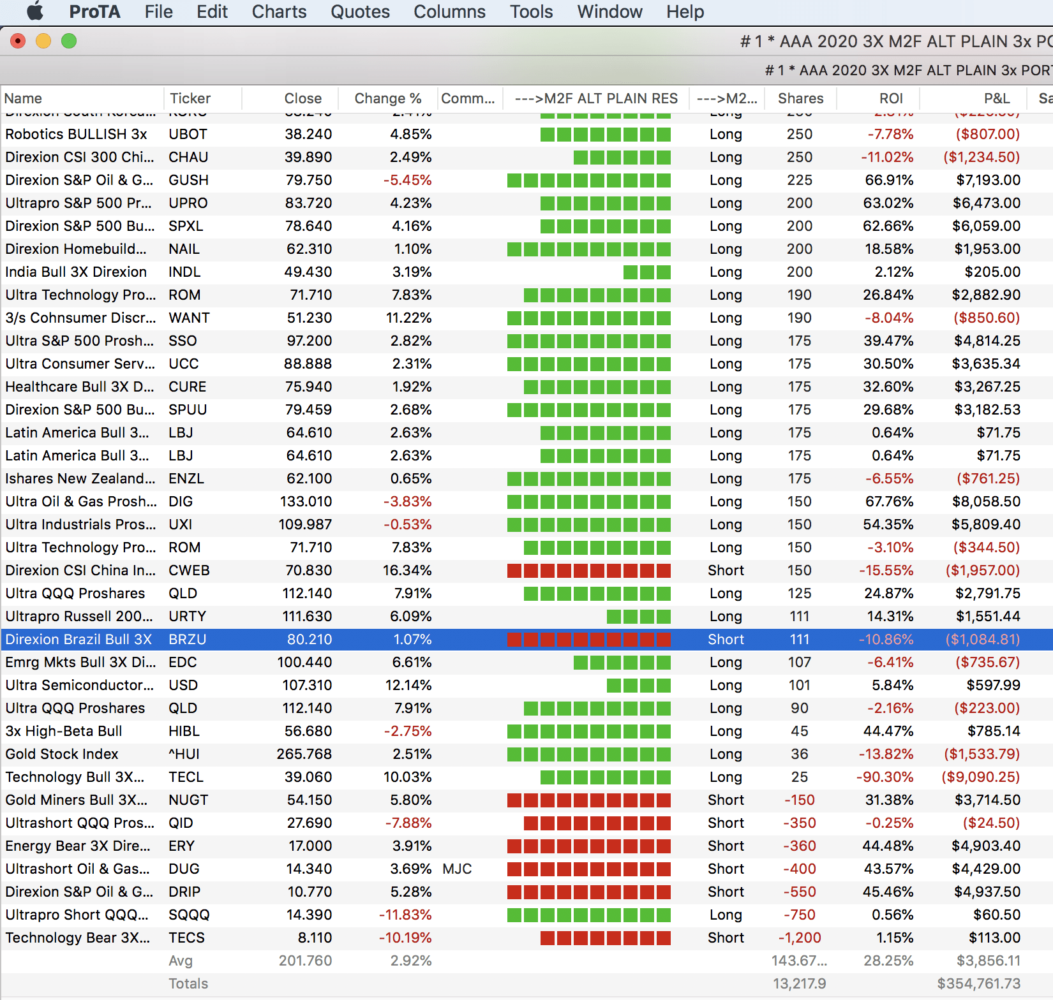The image size is (1053, 1000).
Task: Click Ultra Semiconductor... row name
Action: (x=79, y=685)
